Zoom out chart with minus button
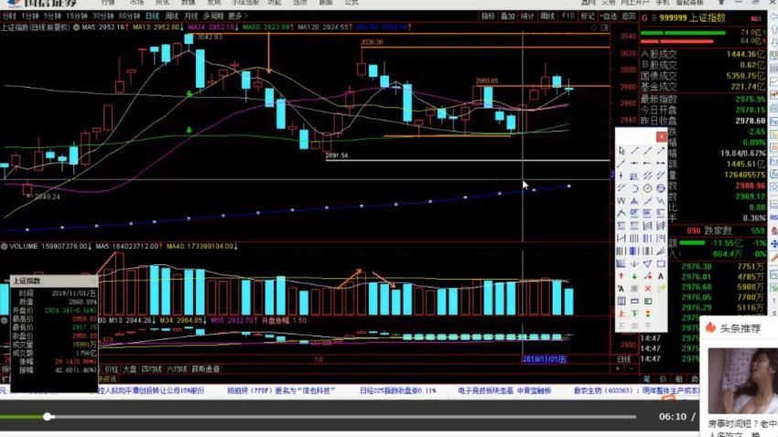Viewport: 778px width, 437px height. 632,368
